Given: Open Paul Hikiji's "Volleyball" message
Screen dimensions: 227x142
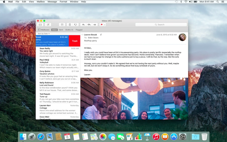Looking at the screenshot, I should click(58, 64).
